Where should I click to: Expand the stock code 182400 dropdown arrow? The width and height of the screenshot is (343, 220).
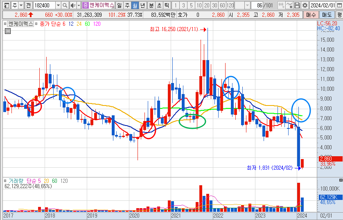[58, 5]
